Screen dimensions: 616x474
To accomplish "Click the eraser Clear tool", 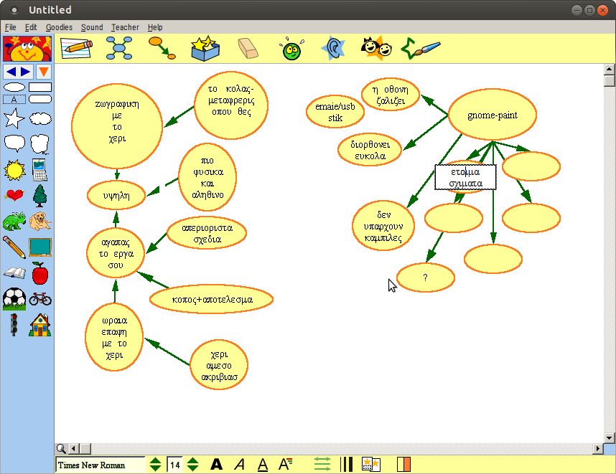I will click(x=248, y=48).
